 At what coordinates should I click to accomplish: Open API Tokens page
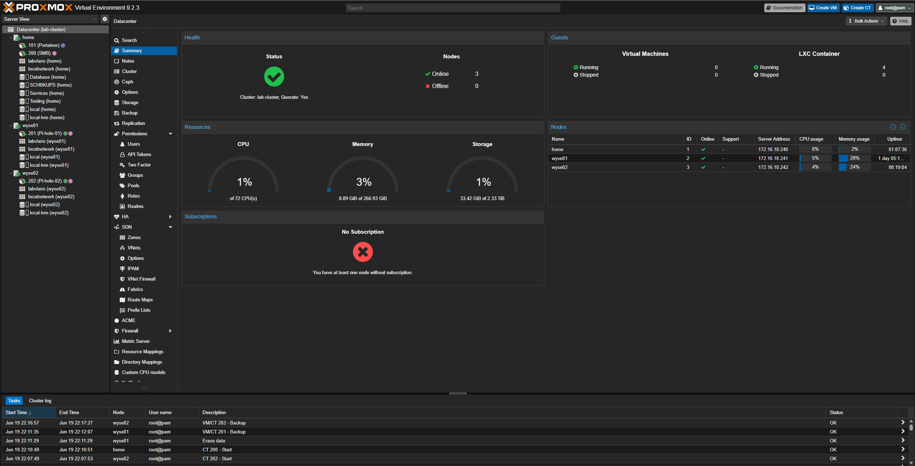click(139, 154)
